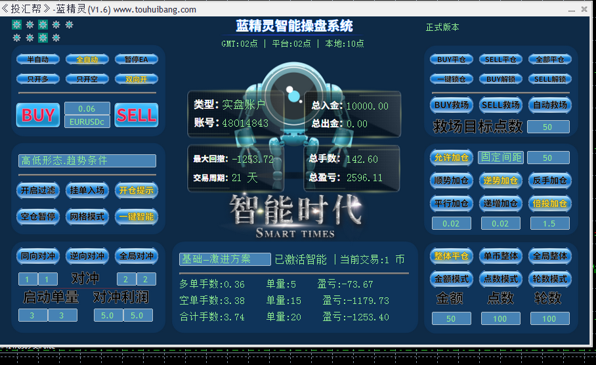The image size is (596, 365).
Task: Edit 0.02 field under 平行加仓
Action: click(451, 224)
